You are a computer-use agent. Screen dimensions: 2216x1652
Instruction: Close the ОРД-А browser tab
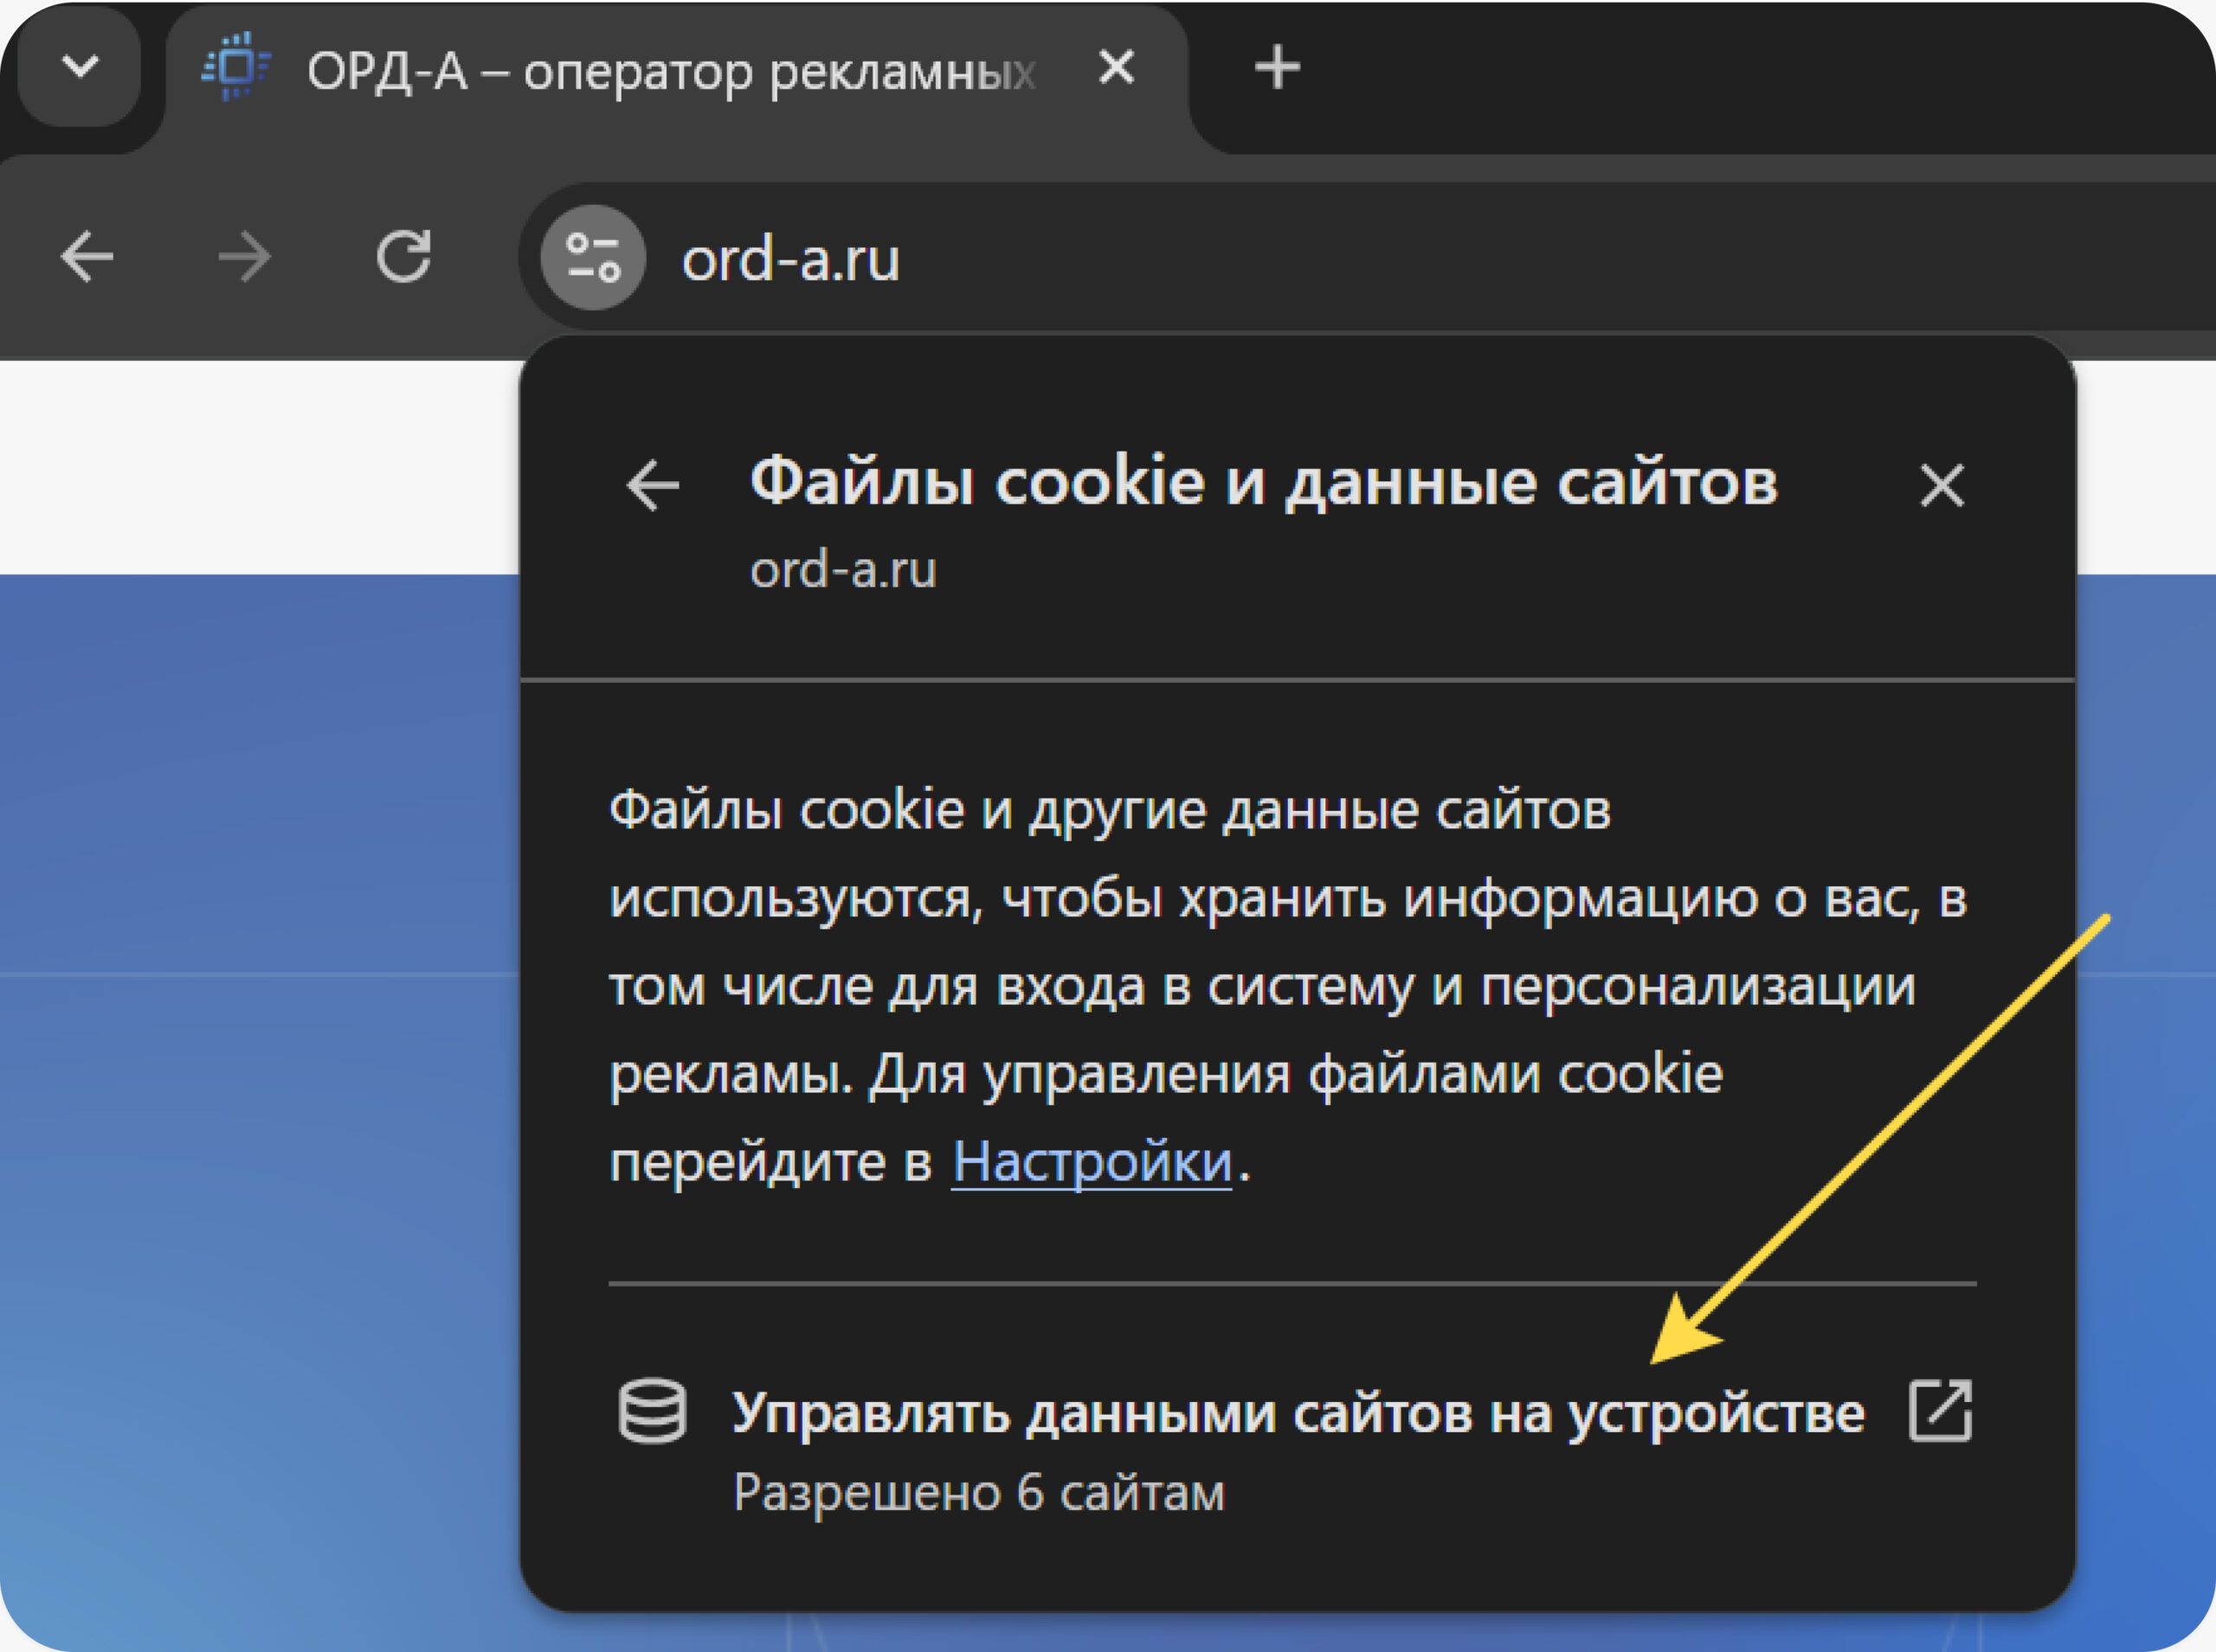pyautogui.click(x=1116, y=67)
